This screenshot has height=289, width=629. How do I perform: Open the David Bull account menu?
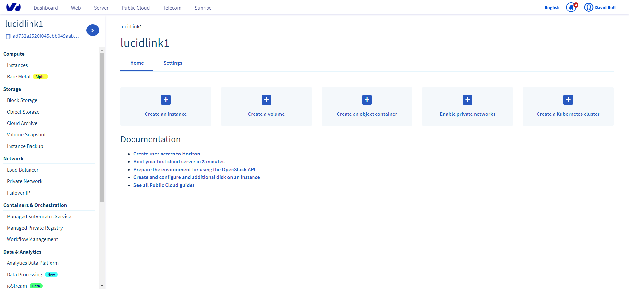pyautogui.click(x=605, y=7)
